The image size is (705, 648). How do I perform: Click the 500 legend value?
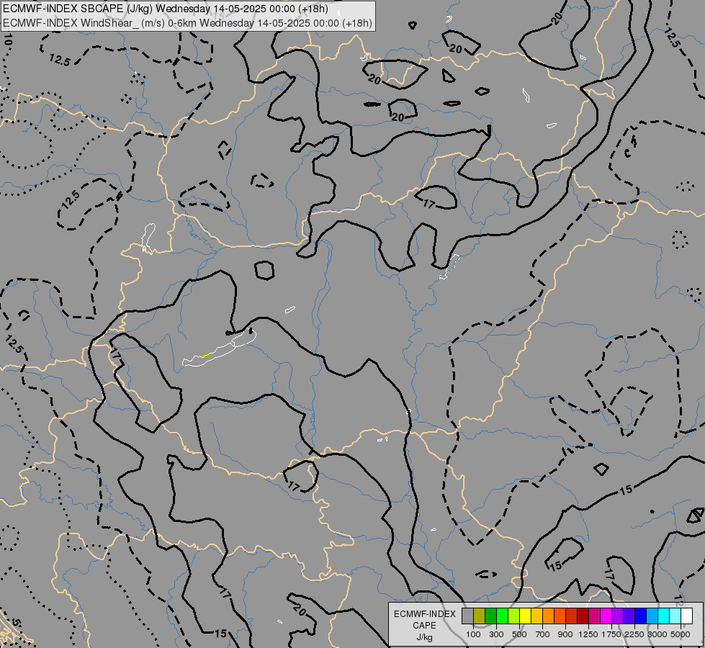[519, 634]
